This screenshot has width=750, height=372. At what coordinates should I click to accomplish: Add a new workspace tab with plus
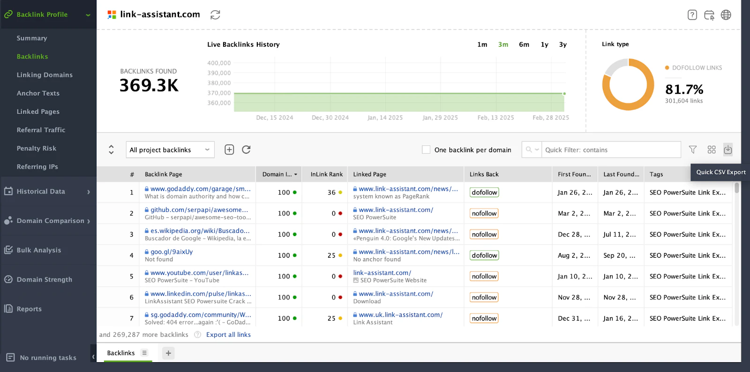[168, 353]
